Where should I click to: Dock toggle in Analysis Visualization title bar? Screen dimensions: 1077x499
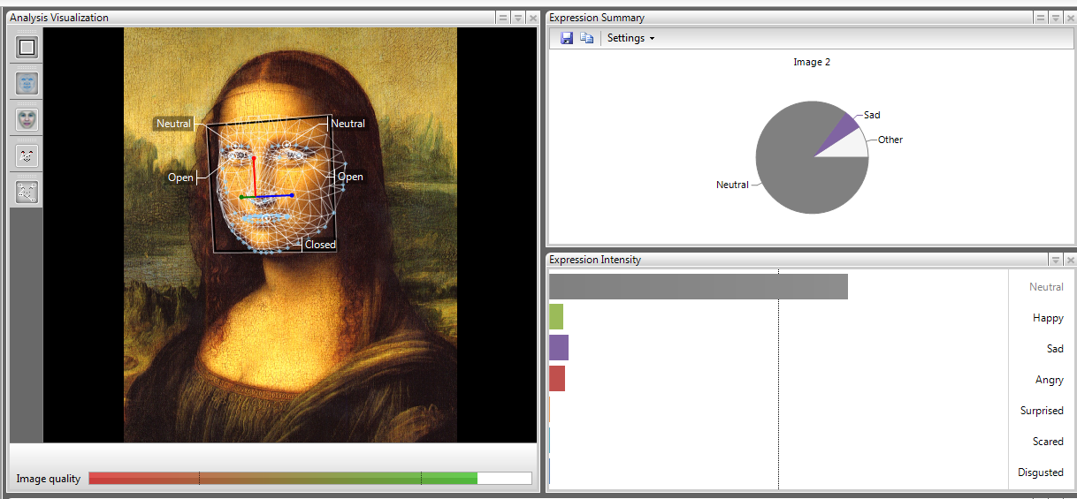[503, 18]
